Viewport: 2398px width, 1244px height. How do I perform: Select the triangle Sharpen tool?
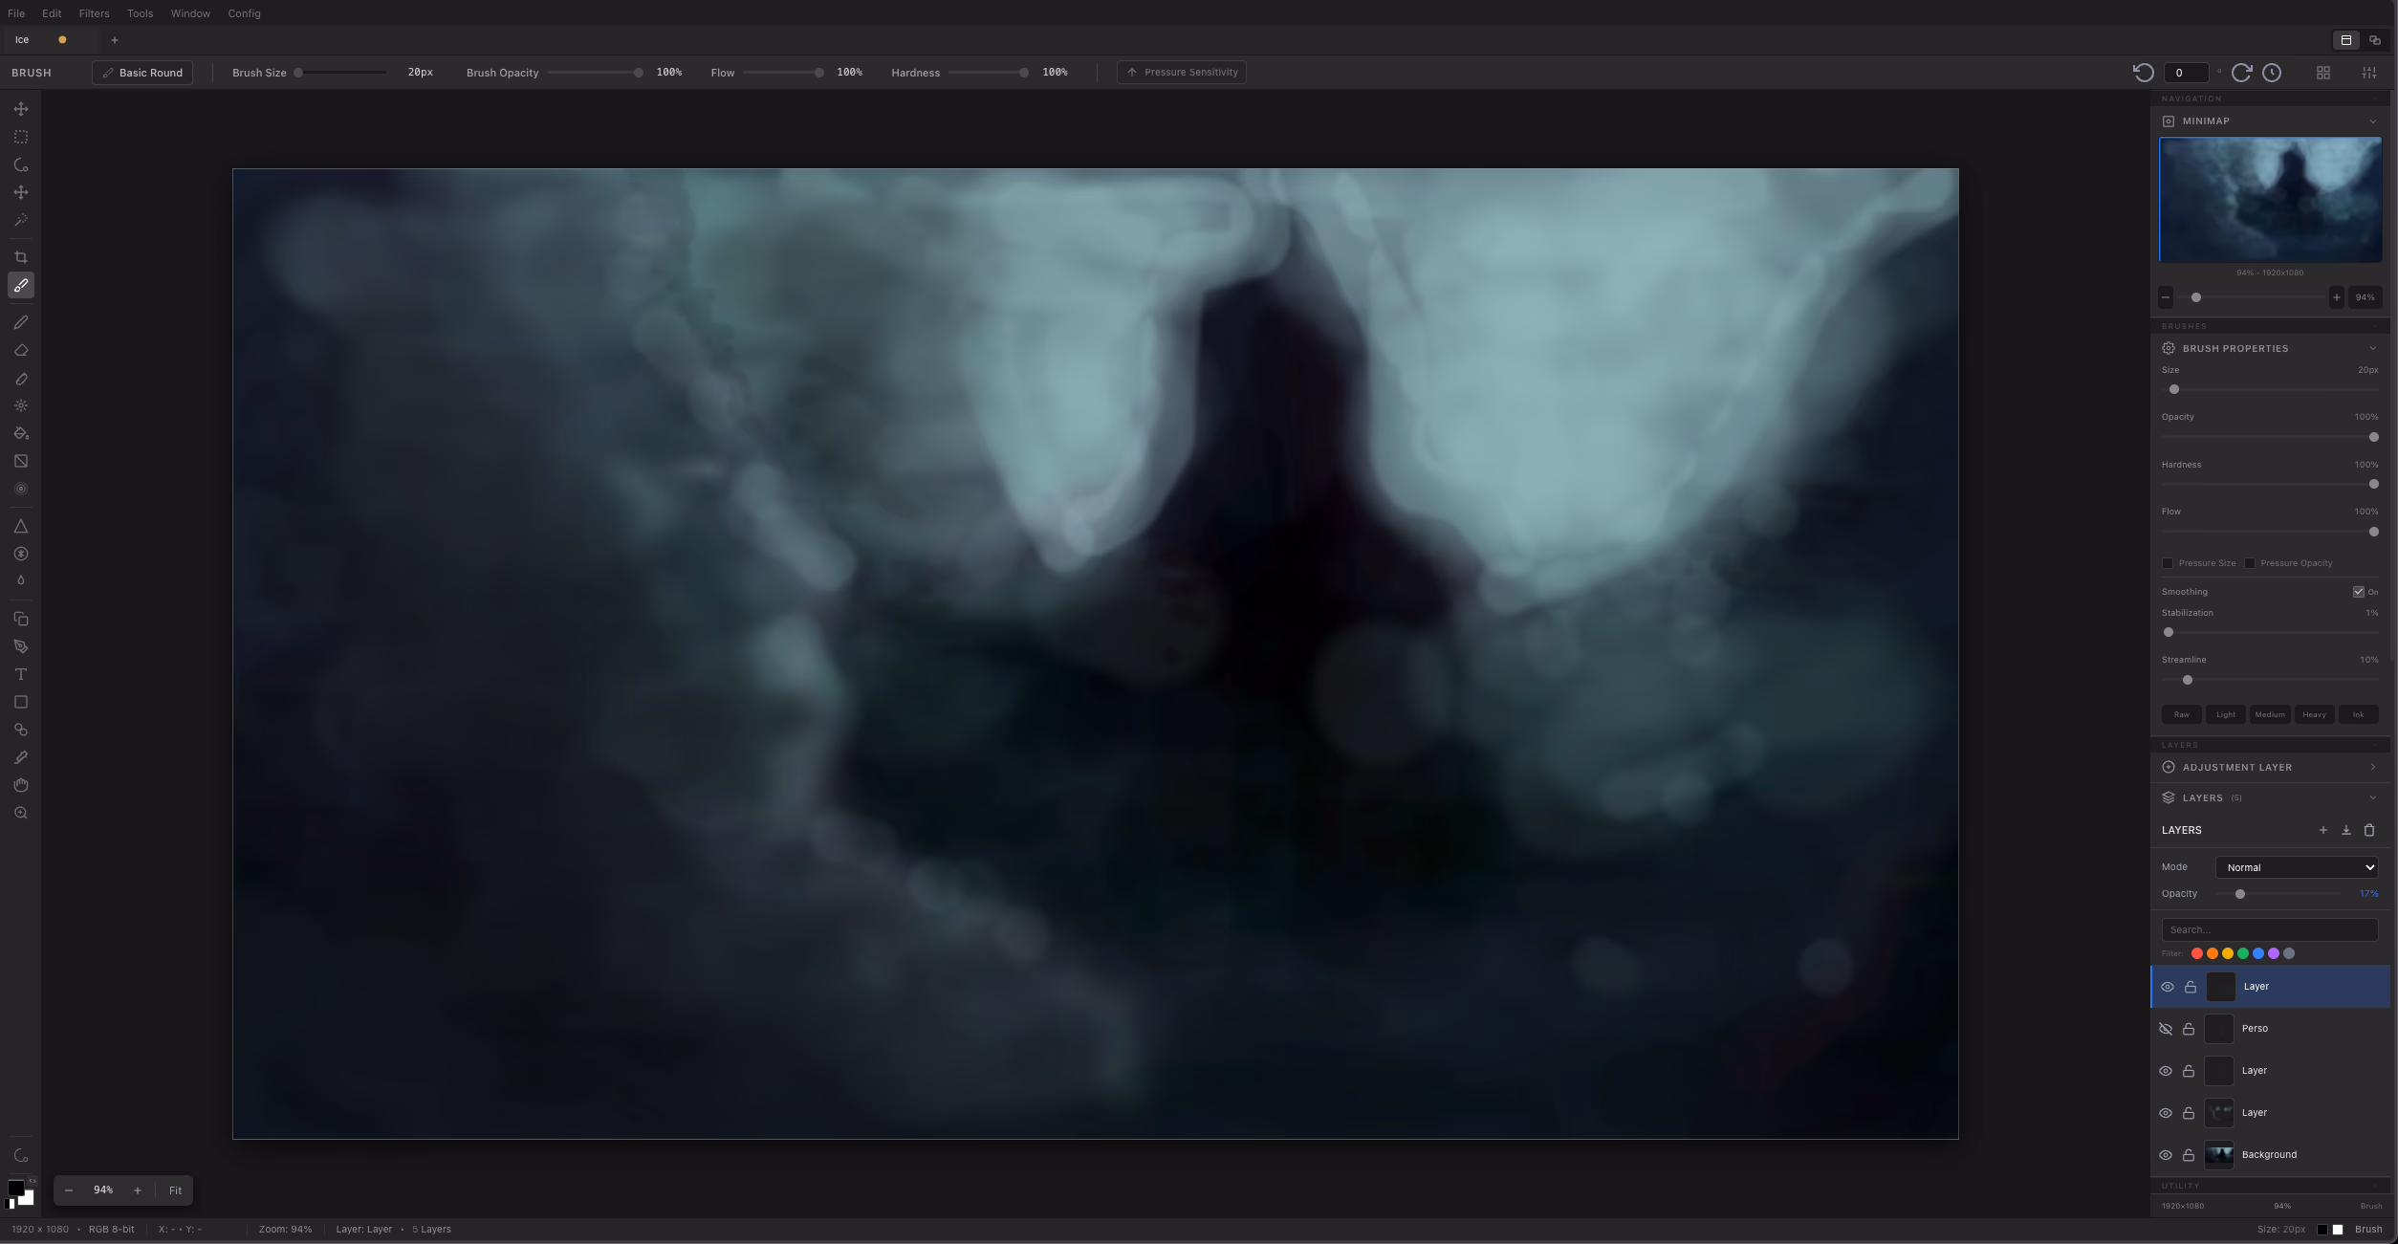click(x=21, y=526)
